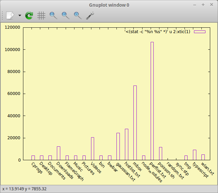The image size is (218, 193).
Task: Click the Videos bar in the chart
Action: click(92, 149)
